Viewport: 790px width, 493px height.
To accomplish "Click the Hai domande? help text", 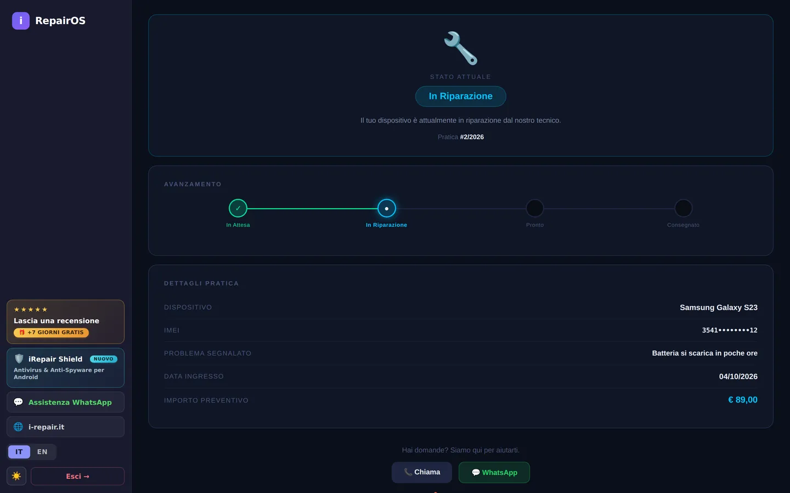I will tap(461, 450).
